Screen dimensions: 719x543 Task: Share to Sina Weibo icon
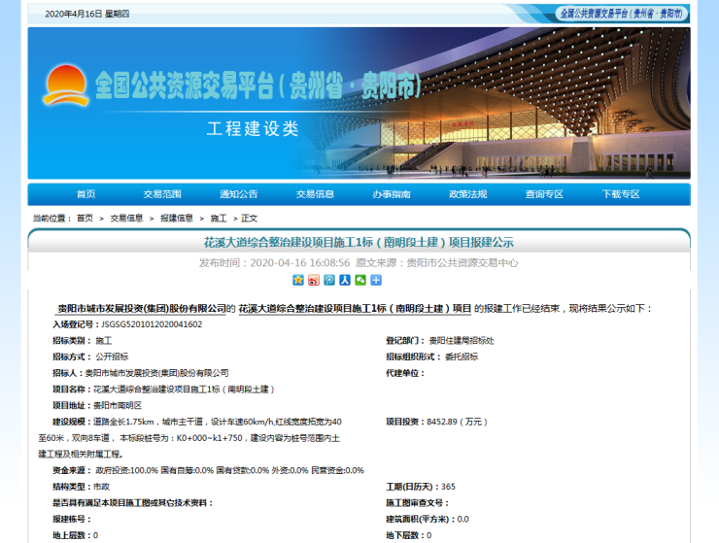pos(314,280)
